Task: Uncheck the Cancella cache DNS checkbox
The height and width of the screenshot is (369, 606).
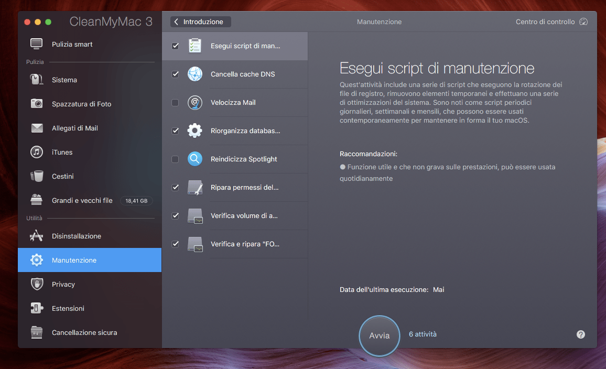Action: (175, 74)
